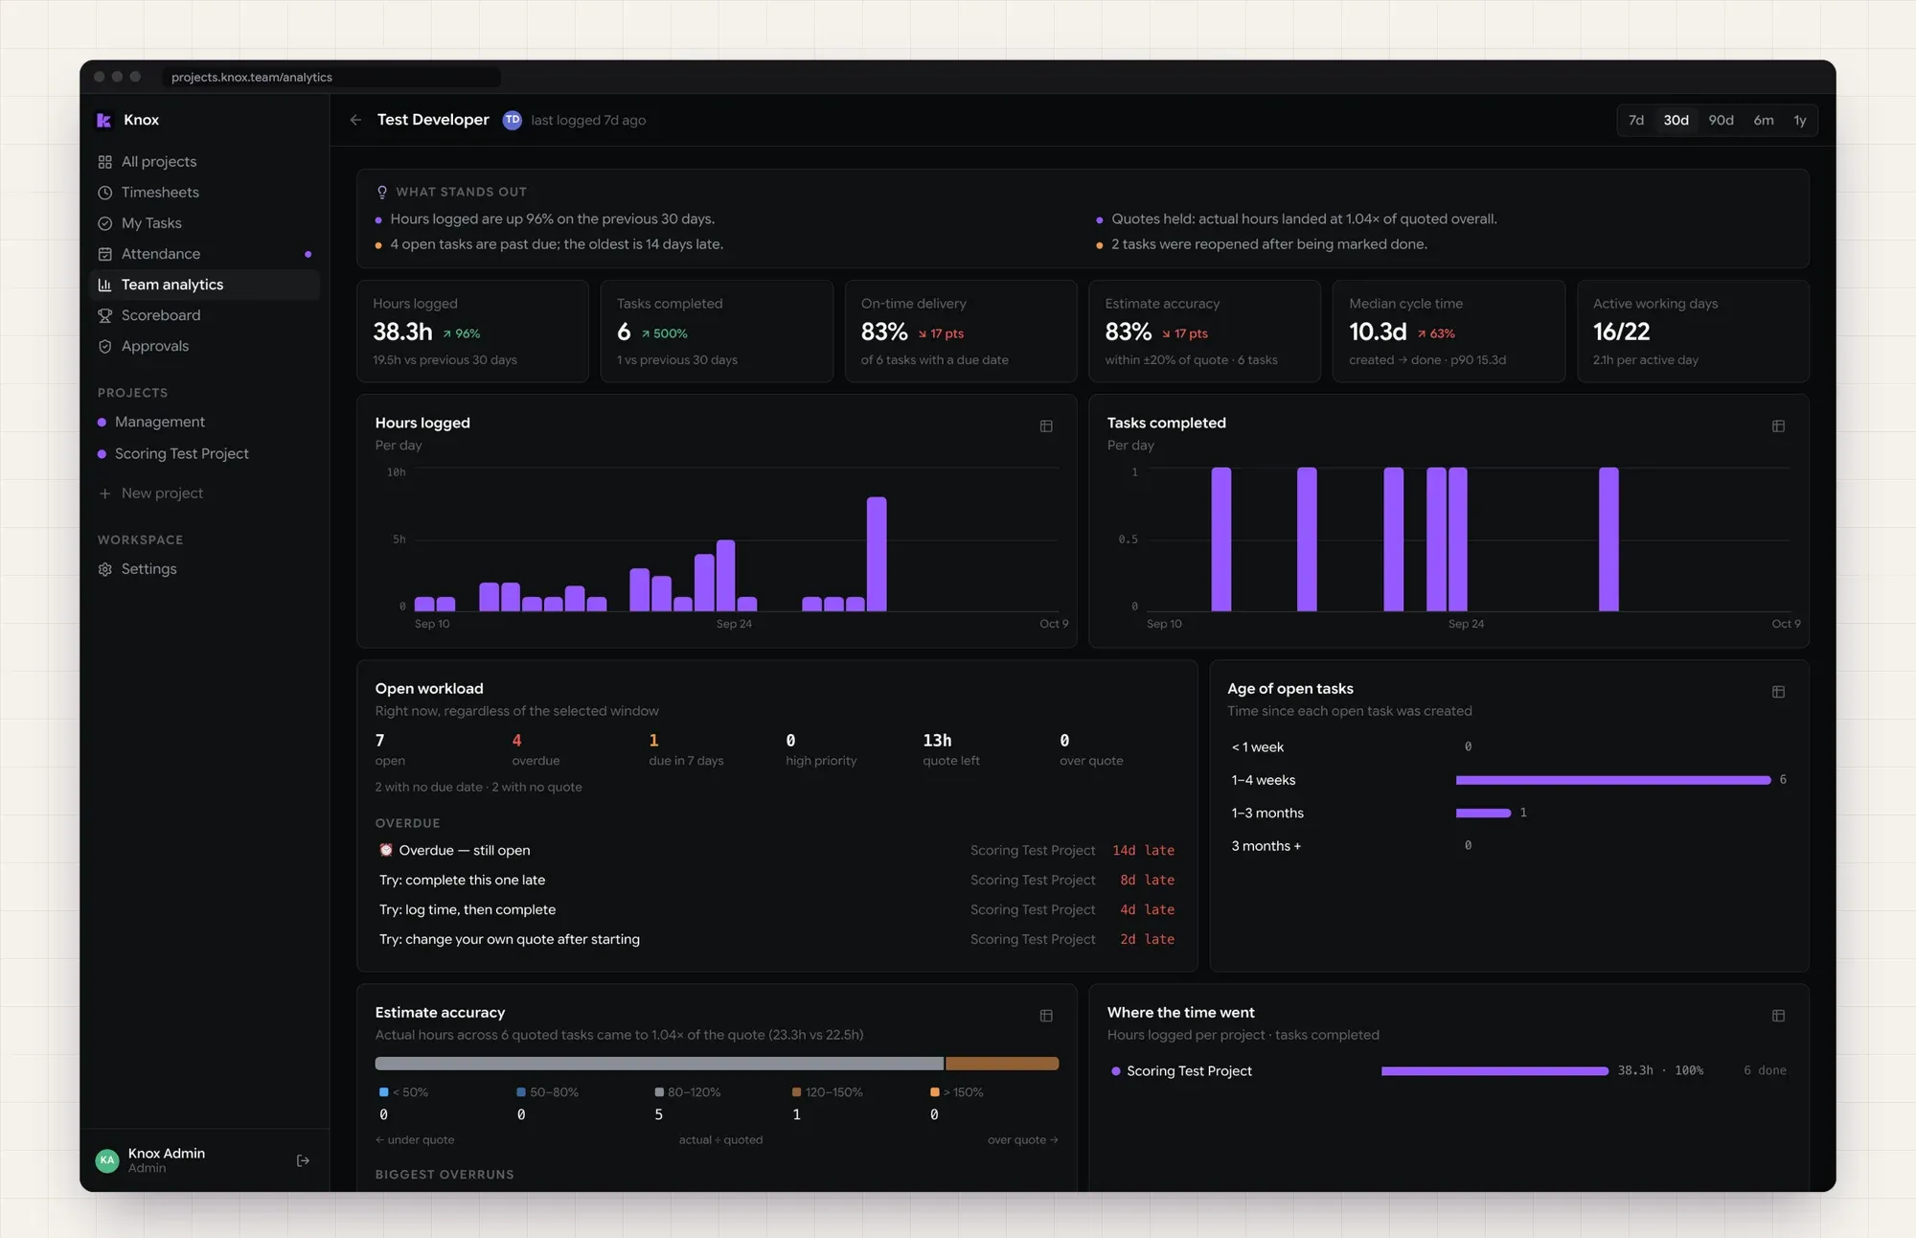Click the back arrow beside Test Developer
The image size is (1916, 1238).
(x=355, y=120)
